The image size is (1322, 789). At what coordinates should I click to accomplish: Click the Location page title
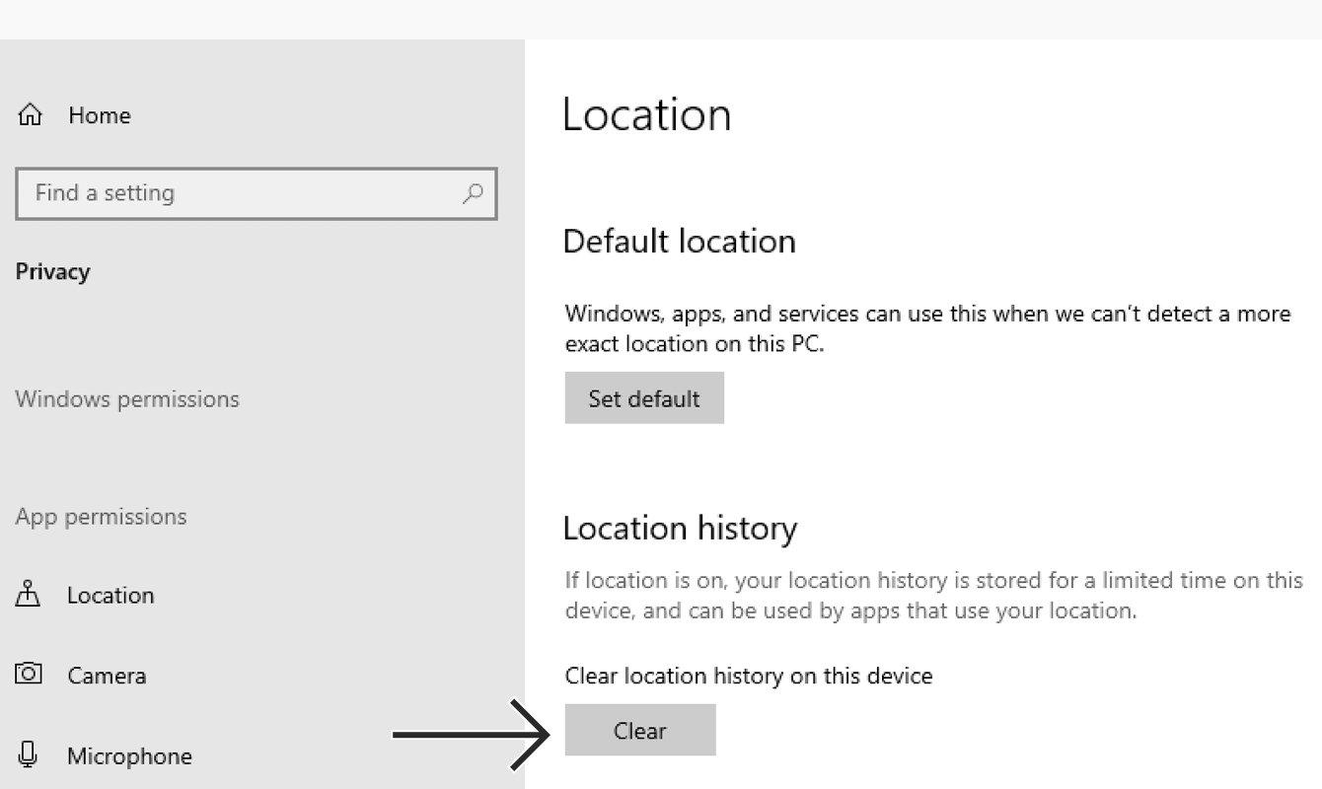(647, 114)
